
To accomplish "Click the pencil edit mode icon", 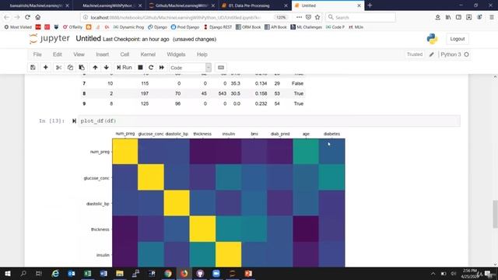I will (x=431, y=54).
